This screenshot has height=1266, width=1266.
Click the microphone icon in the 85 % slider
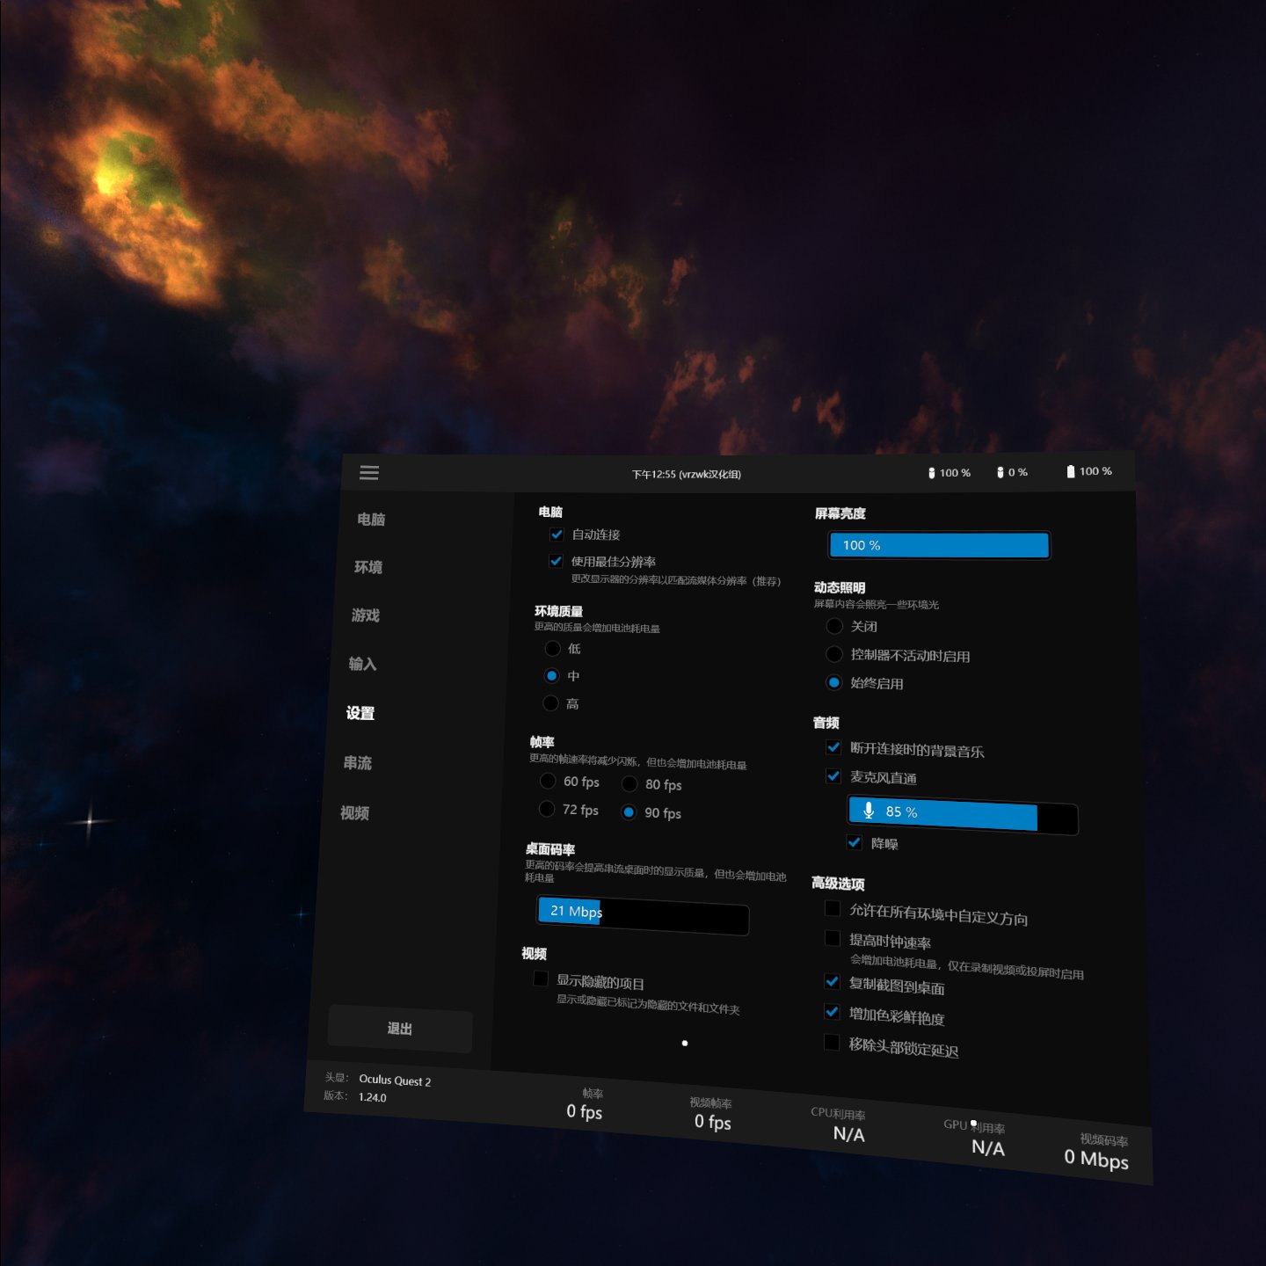click(x=869, y=811)
